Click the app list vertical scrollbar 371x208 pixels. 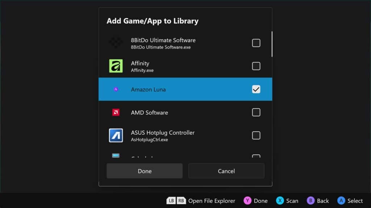tap(272, 44)
